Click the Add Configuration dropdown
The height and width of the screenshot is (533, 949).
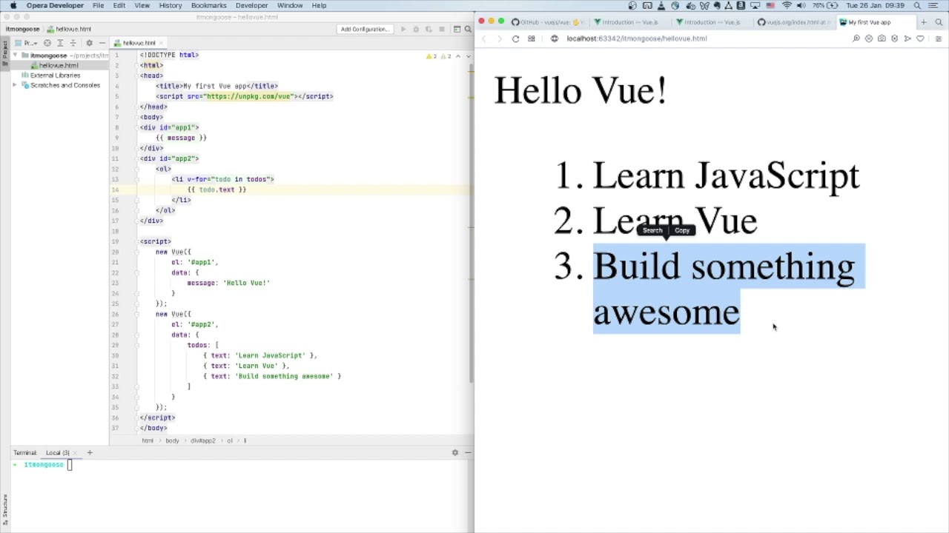click(x=364, y=30)
